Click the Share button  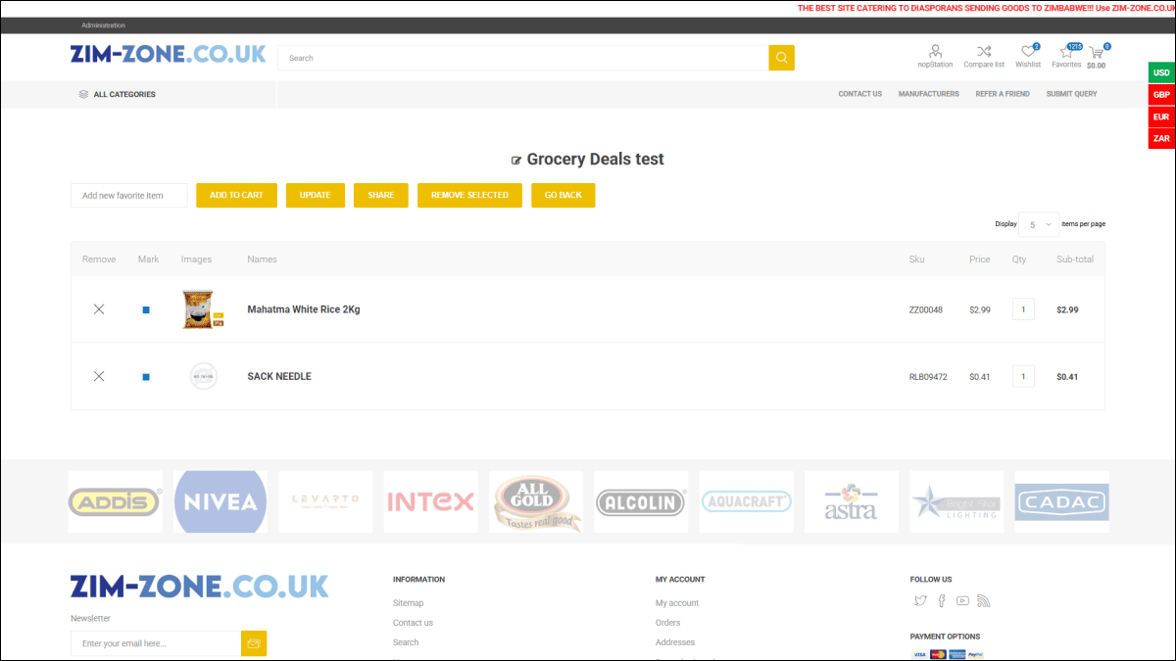(381, 195)
